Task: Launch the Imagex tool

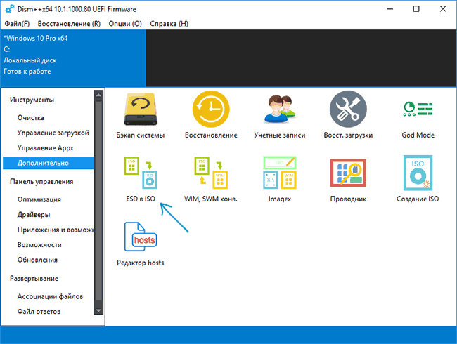Action: click(279, 174)
